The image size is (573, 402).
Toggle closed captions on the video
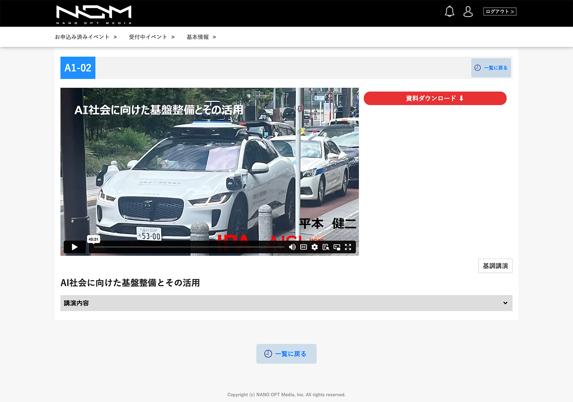pos(303,247)
